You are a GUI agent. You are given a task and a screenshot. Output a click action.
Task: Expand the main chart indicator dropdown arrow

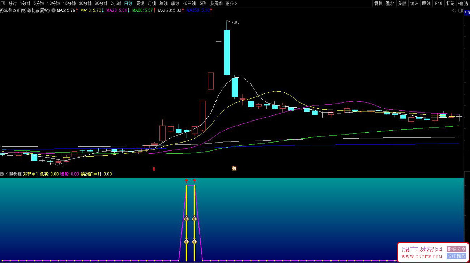54,10
